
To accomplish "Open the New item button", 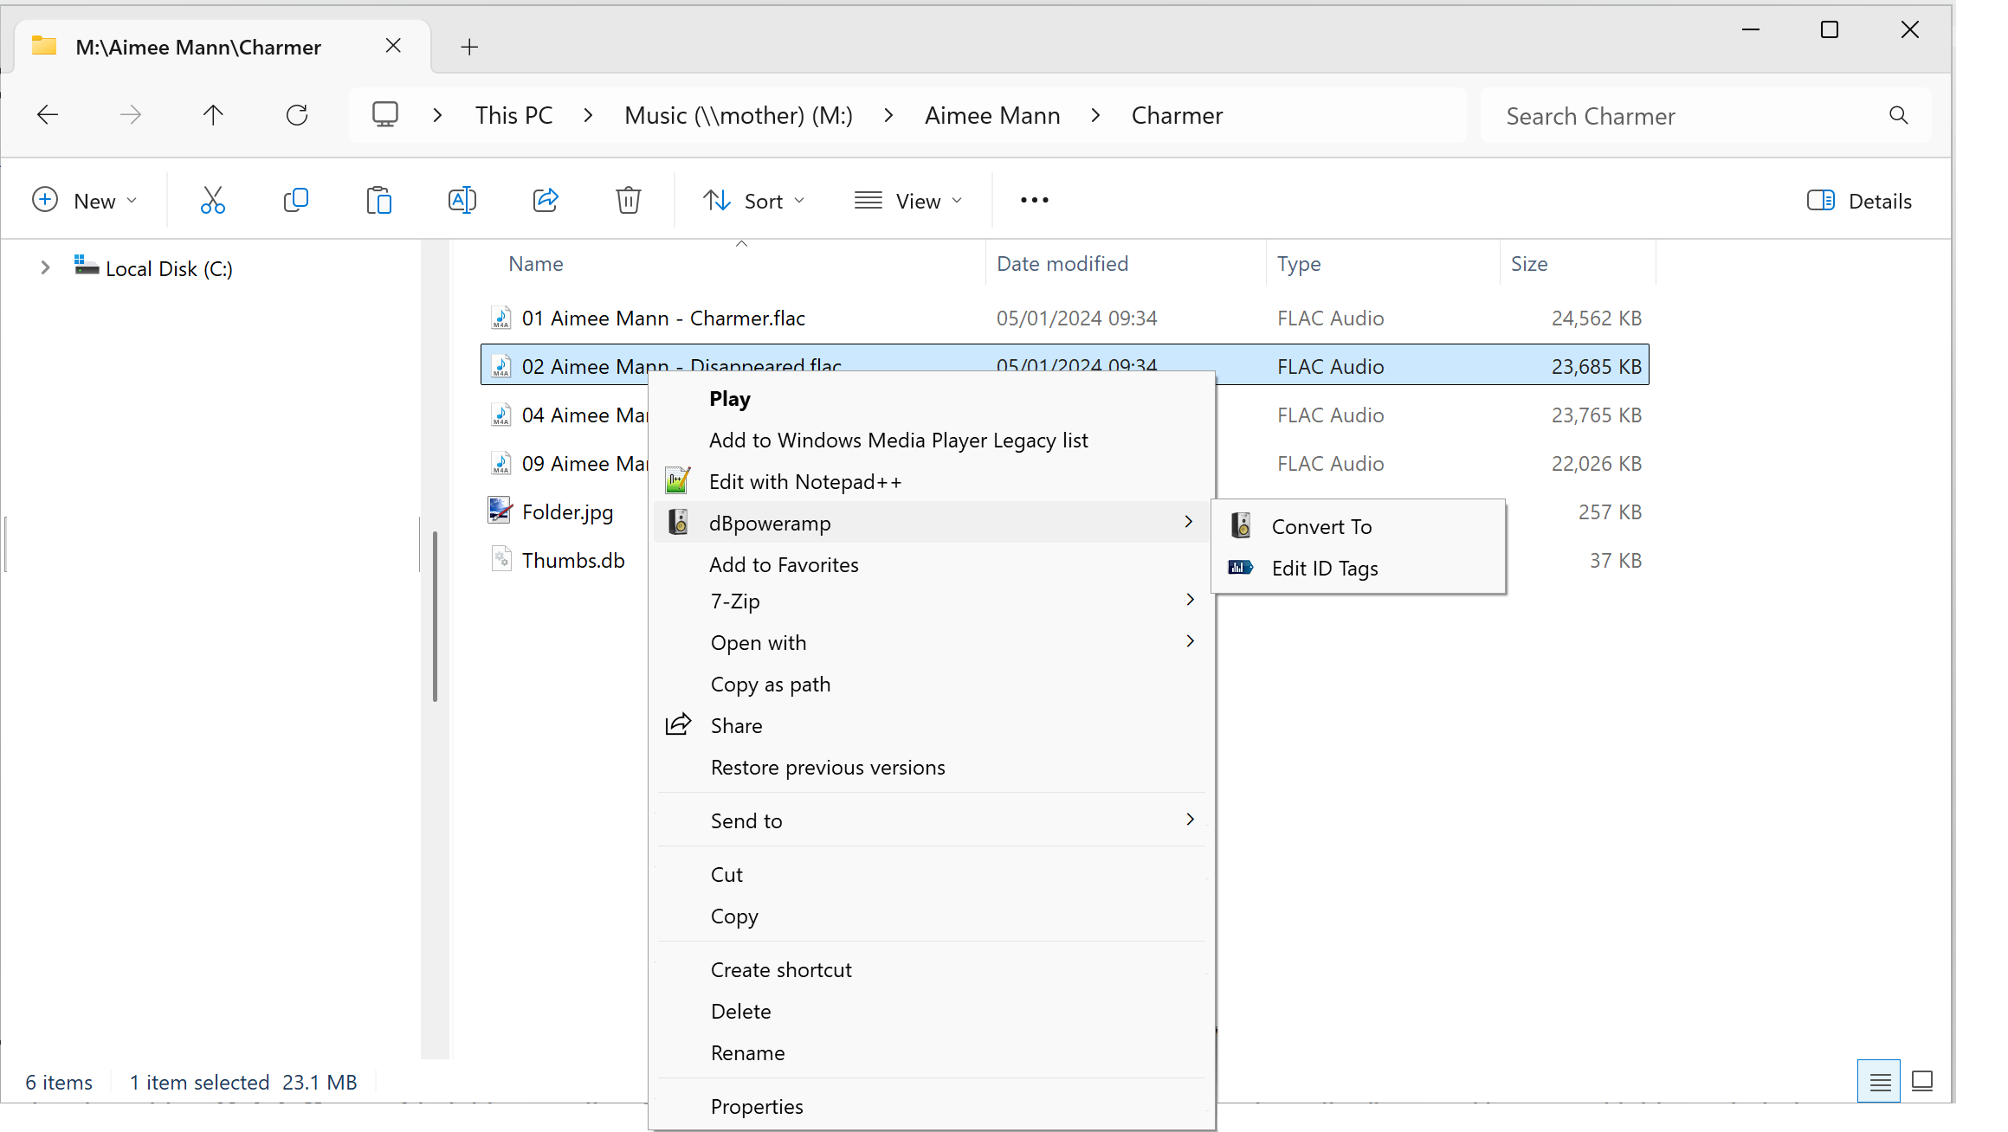I will click(x=85, y=201).
